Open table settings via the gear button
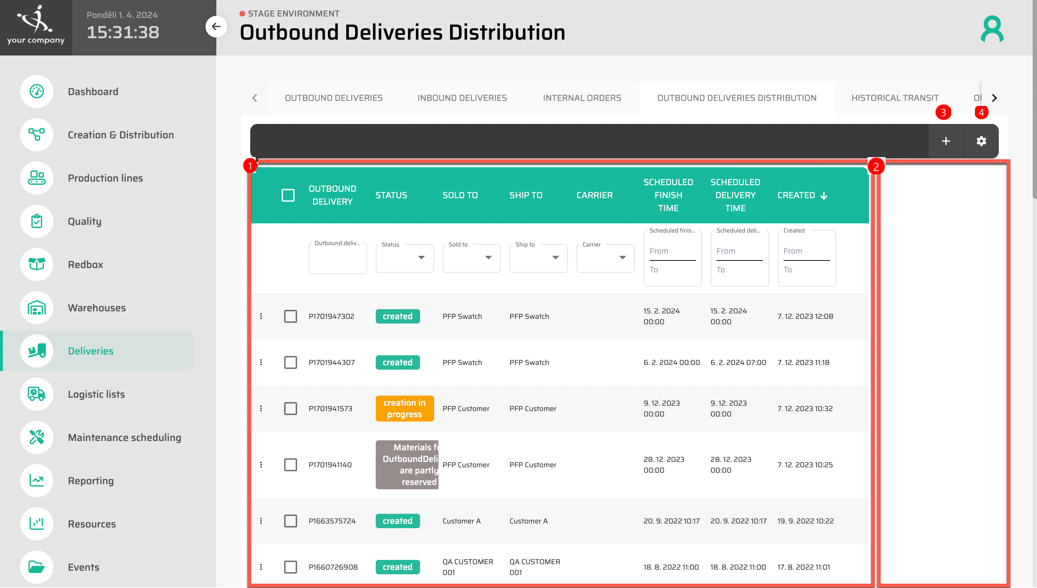 (981, 141)
